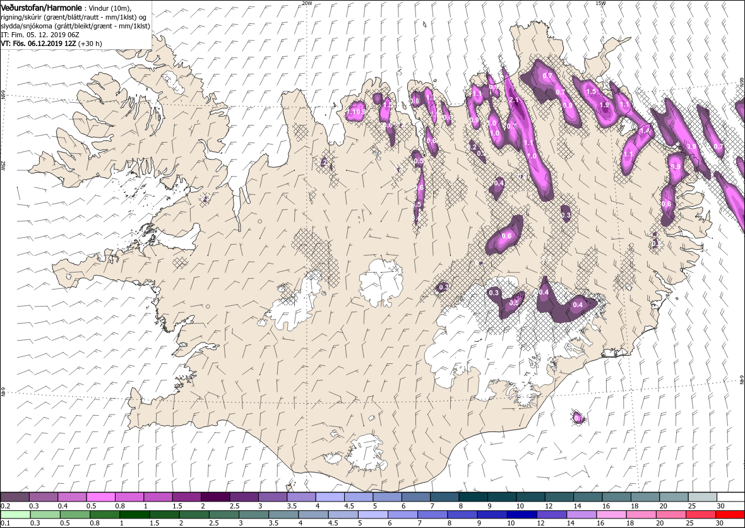745x528 pixels.
Task: Click the grey-teal 14 swatch in upper legend row
Action: tap(588, 497)
